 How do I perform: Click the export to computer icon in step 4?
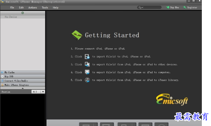click(87, 72)
